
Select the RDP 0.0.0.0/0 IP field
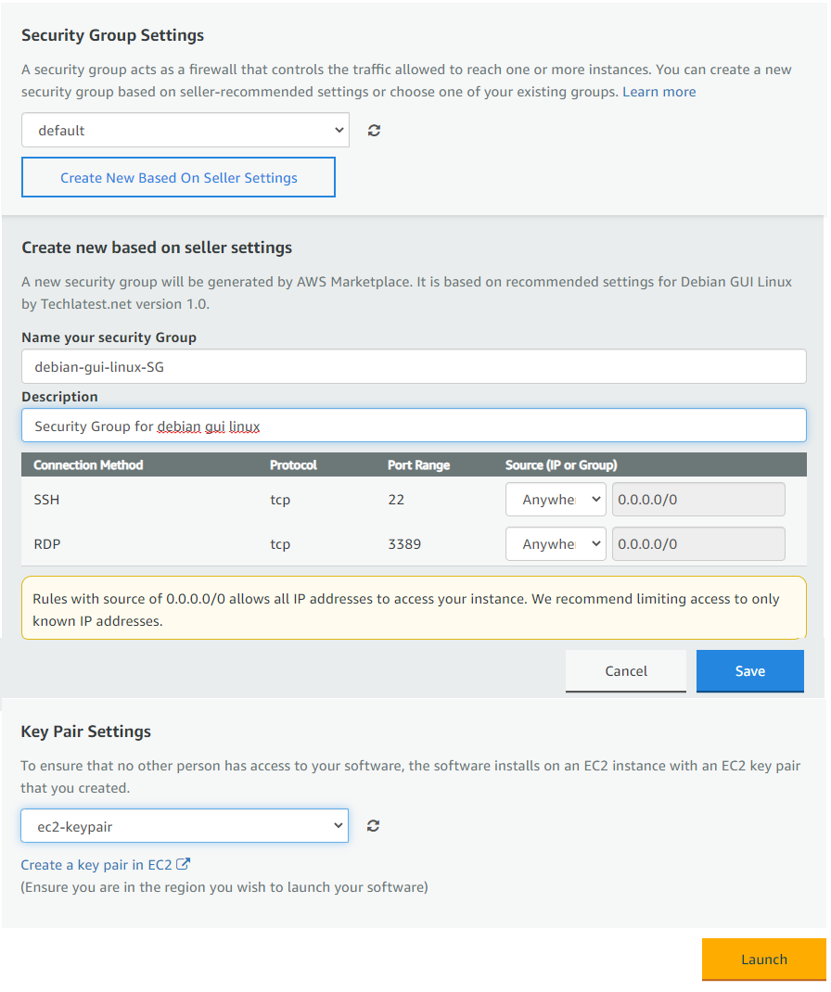698,544
